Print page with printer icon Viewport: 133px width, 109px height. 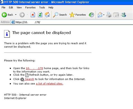point(109,15)
